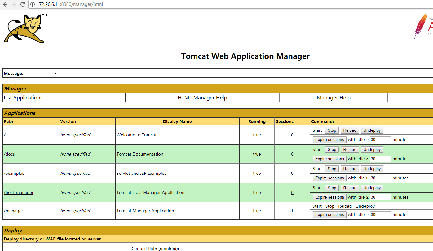Open the root / application path
The height and width of the screenshot is (251, 433).
pos(5,135)
